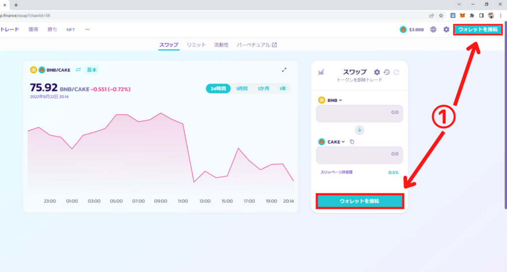
Task: Open recent transactions history icon
Action: click(x=387, y=72)
